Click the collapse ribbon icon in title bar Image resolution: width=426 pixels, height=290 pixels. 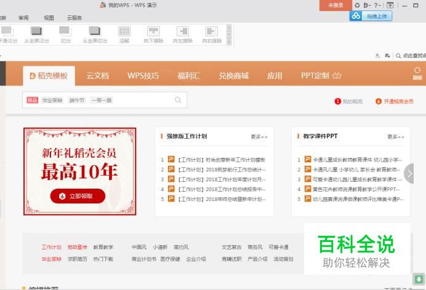(390, 5)
